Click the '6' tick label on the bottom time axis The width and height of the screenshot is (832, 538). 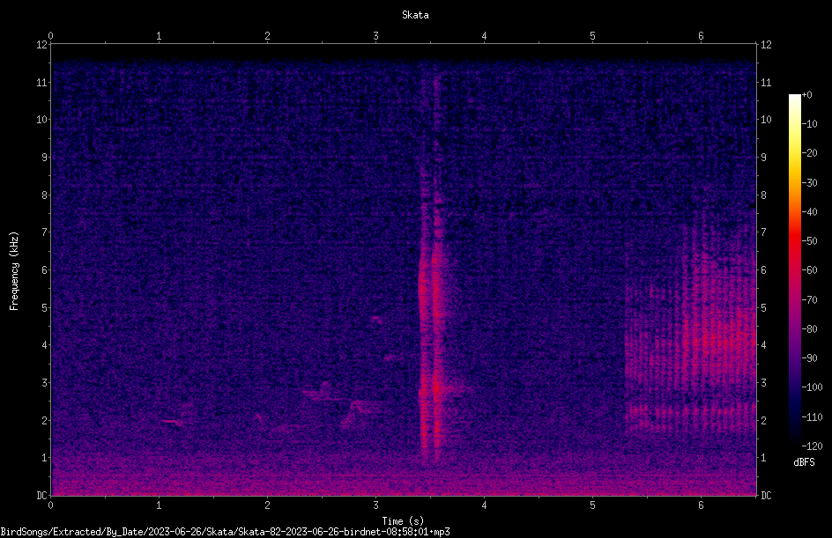701,505
